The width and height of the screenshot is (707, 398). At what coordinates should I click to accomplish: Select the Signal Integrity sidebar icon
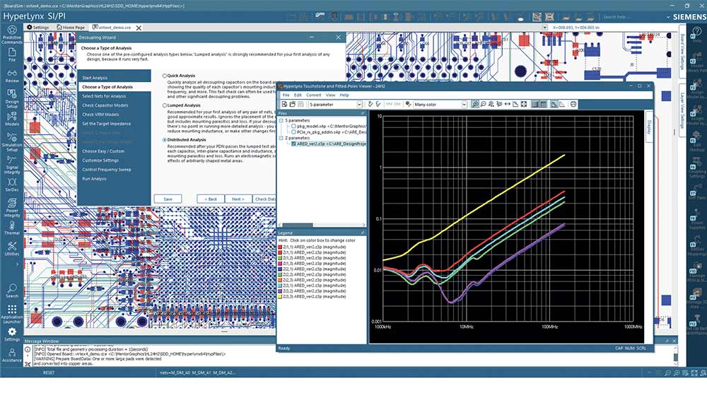pos(12,165)
